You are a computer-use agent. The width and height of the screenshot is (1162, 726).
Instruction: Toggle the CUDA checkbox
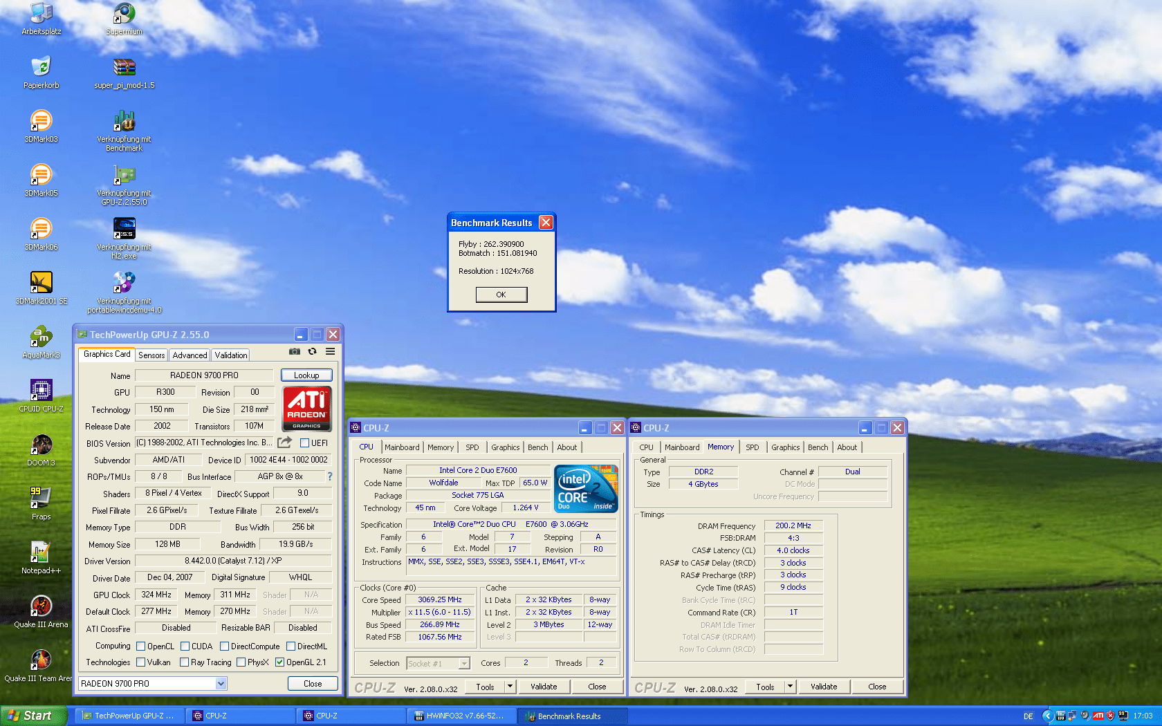click(185, 646)
